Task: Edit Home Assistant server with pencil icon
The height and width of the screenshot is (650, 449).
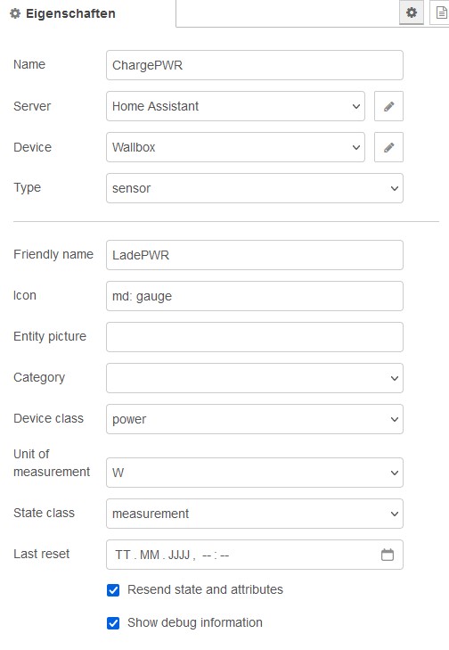Action: (388, 106)
